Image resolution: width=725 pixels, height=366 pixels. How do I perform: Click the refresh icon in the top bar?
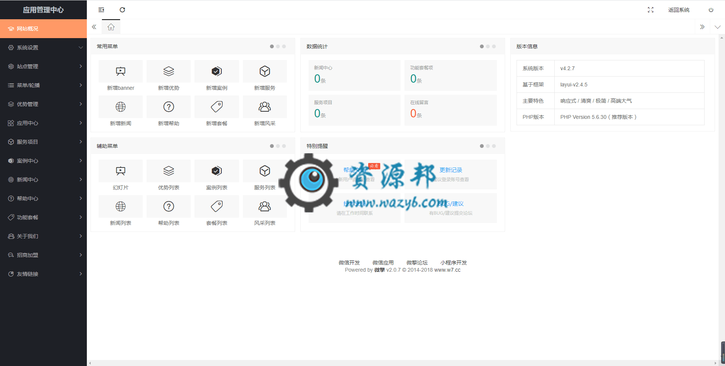pyautogui.click(x=122, y=10)
